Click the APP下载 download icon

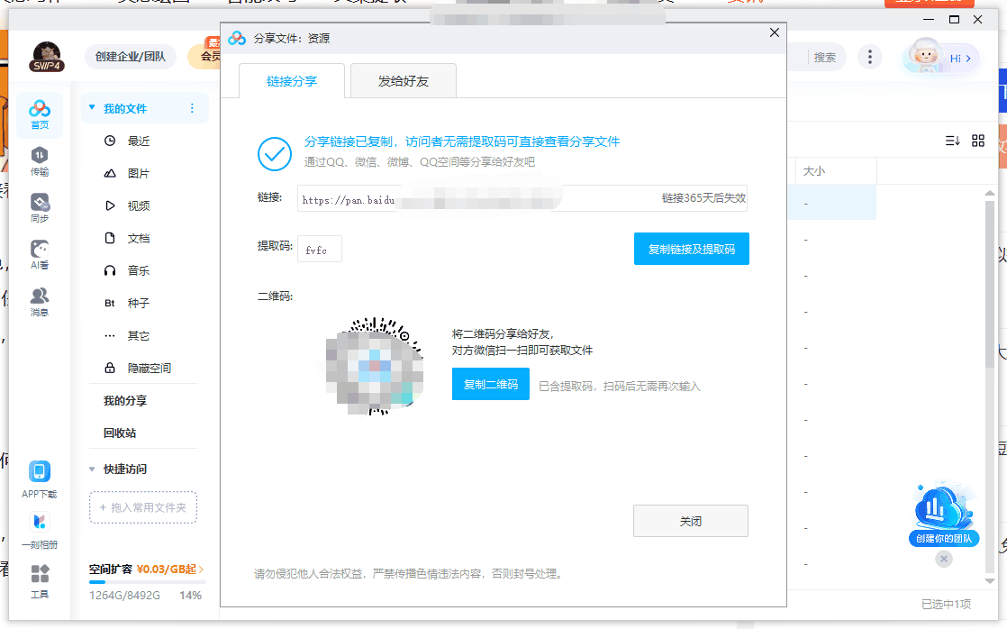[x=39, y=471]
